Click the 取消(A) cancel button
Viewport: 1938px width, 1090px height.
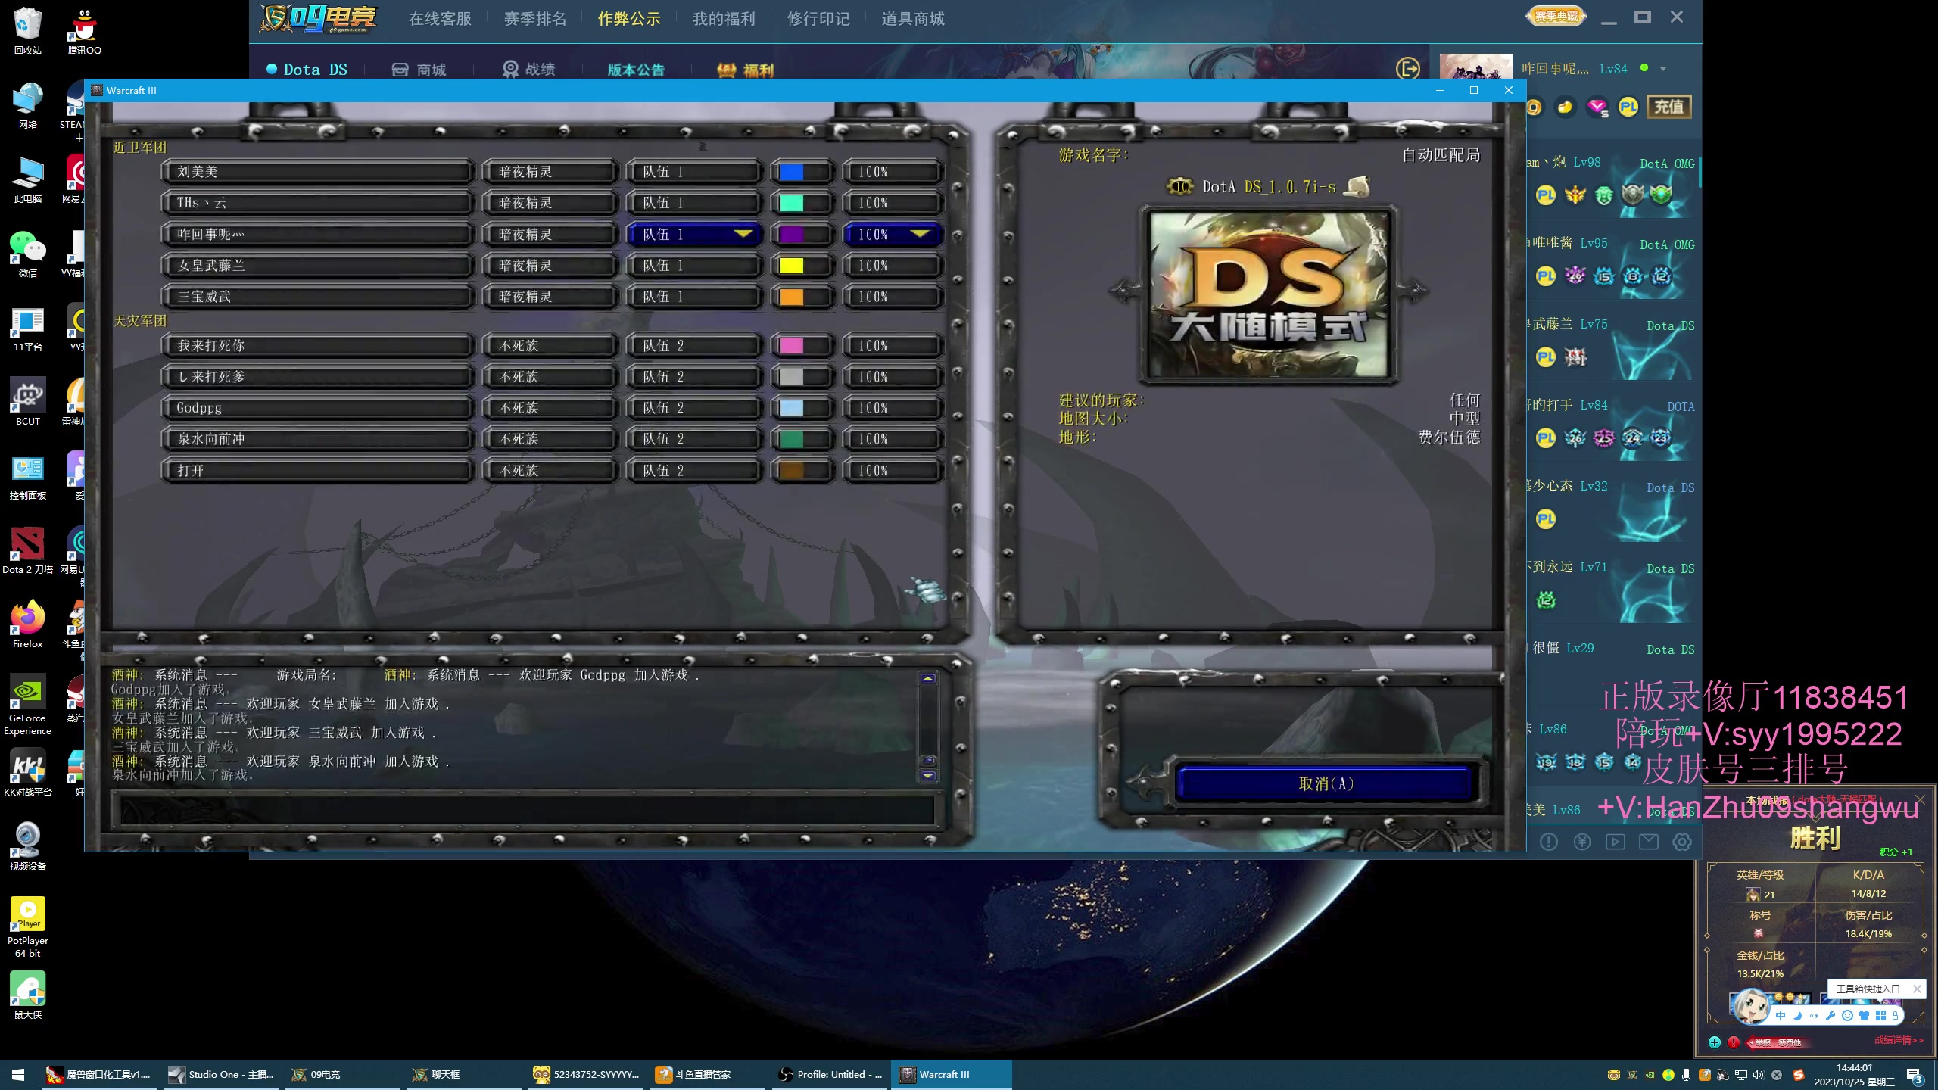1326,783
